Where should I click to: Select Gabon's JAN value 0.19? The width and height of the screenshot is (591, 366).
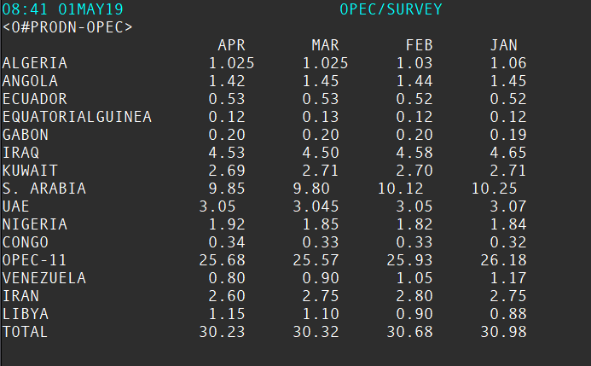[x=508, y=135]
